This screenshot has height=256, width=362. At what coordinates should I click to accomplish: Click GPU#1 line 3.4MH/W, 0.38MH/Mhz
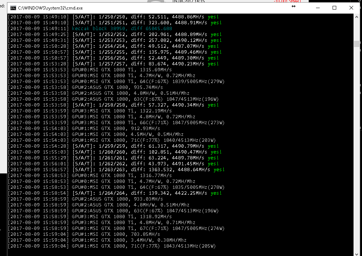pos(97,240)
